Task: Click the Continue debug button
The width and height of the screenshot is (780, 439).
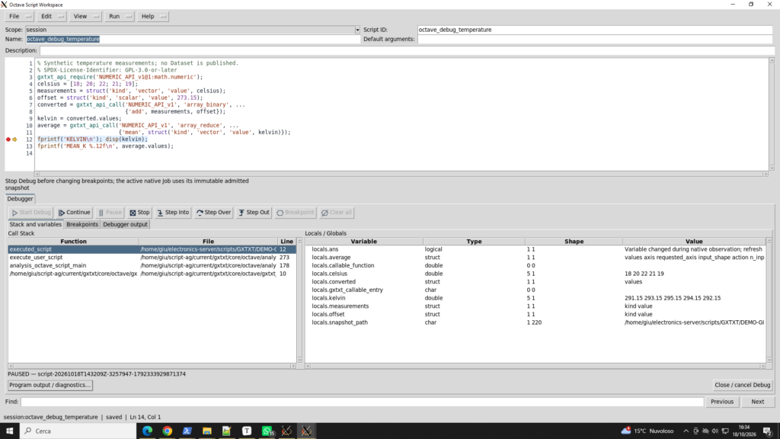Action: point(74,213)
